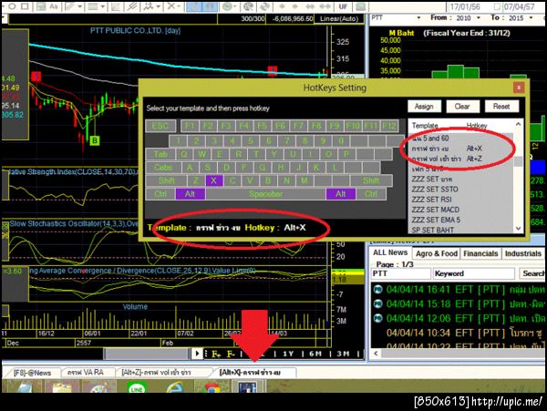Viewport: 547px width, 411px height.
Task: Open LINE from the taskbar
Action: tap(137, 387)
